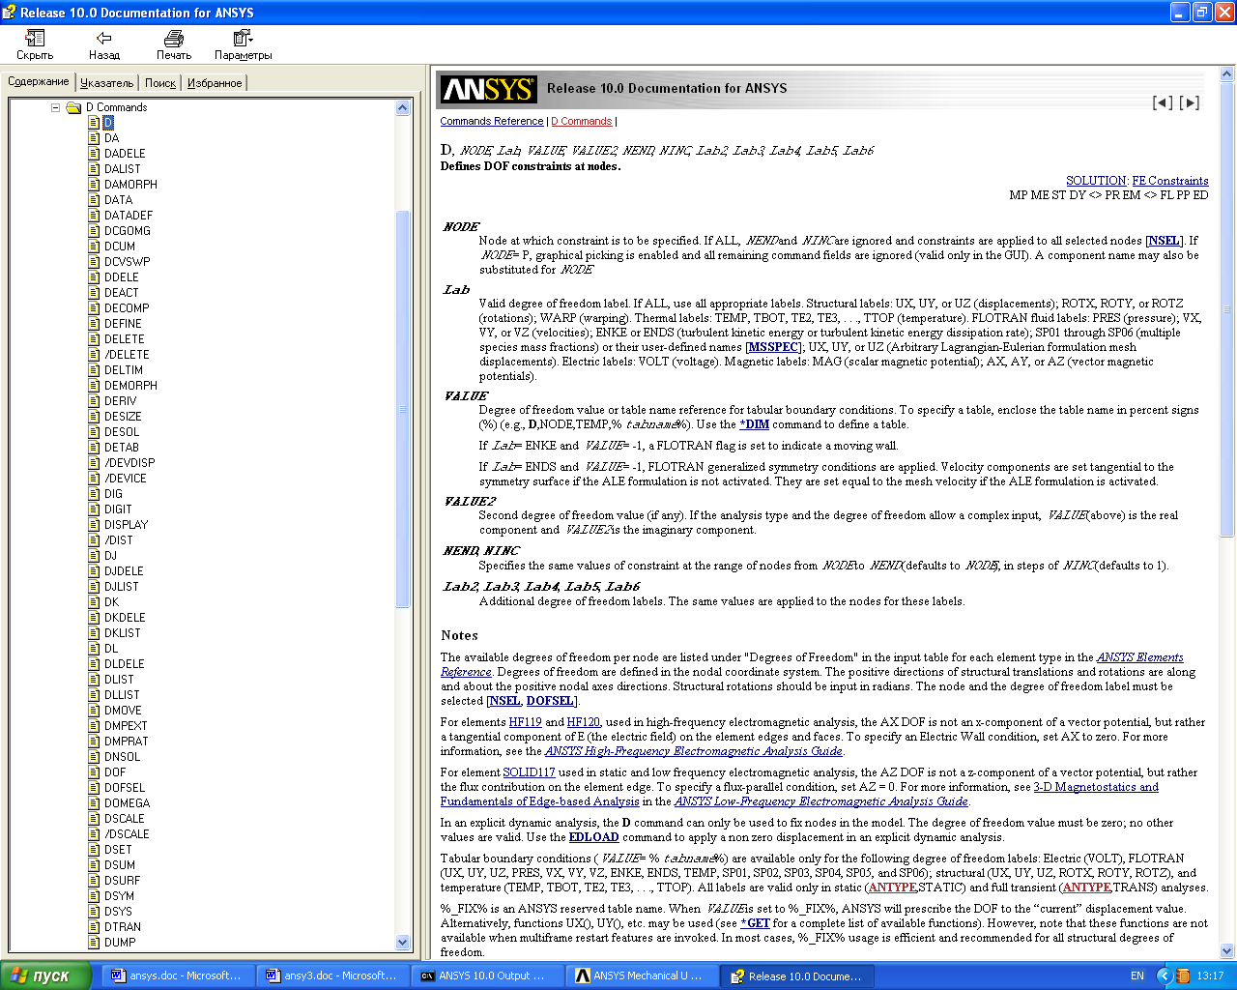Screen dimensions: 1237x990
Task: Open the HF120 element link
Action: 583,722
